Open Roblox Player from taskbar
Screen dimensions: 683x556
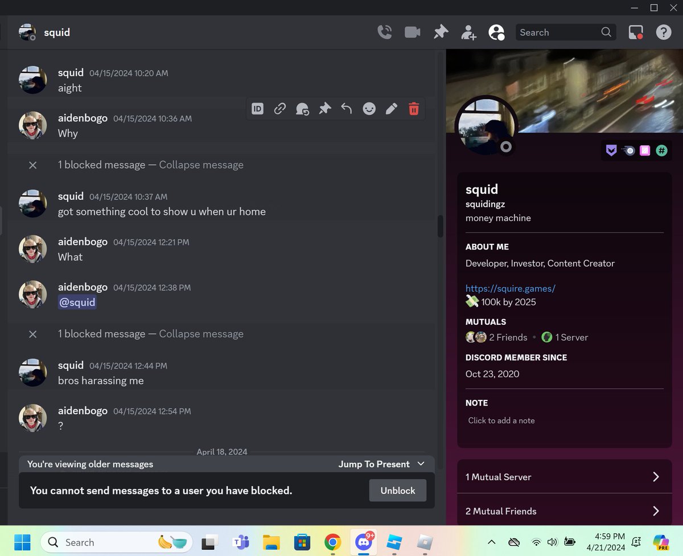tap(425, 542)
